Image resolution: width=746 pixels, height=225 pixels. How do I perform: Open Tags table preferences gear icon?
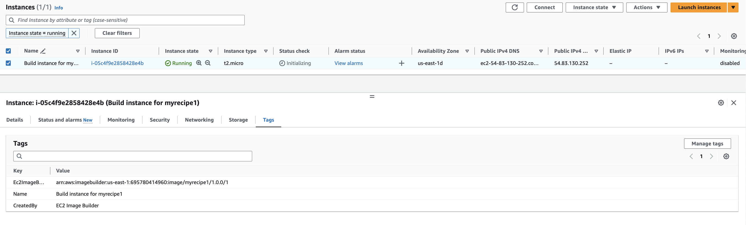726,156
